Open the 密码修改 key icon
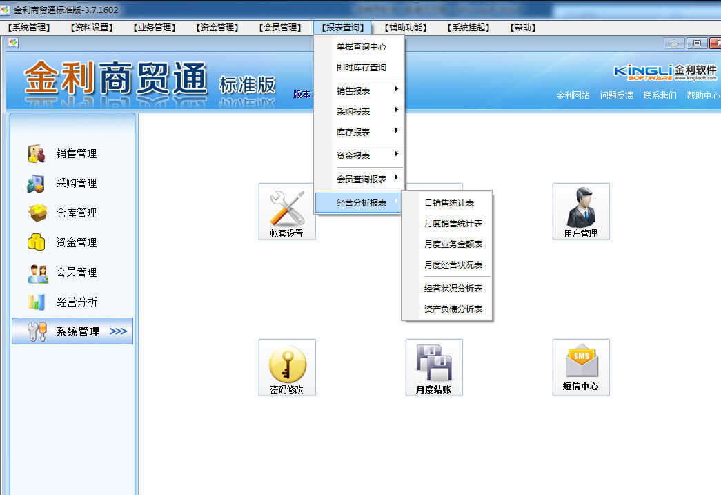 [287, 367]
